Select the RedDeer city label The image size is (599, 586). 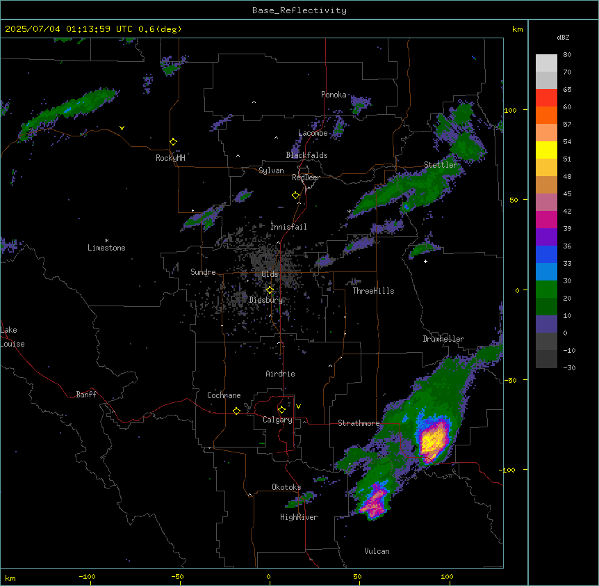(x=306, y=177)
